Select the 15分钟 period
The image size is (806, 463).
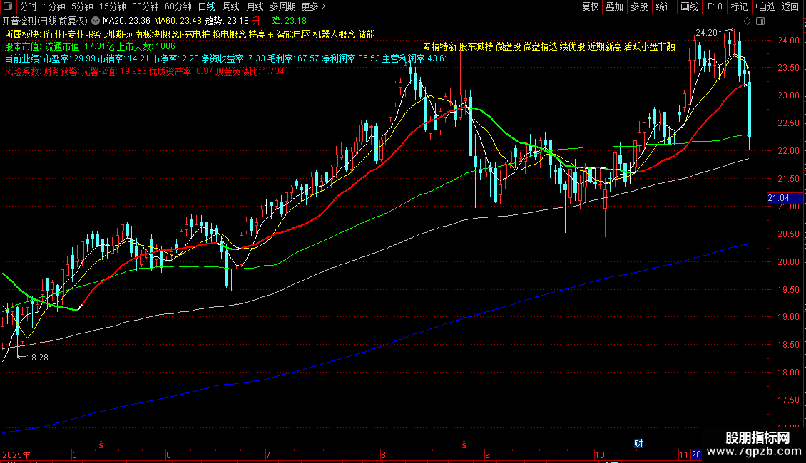tap(113, 6)
